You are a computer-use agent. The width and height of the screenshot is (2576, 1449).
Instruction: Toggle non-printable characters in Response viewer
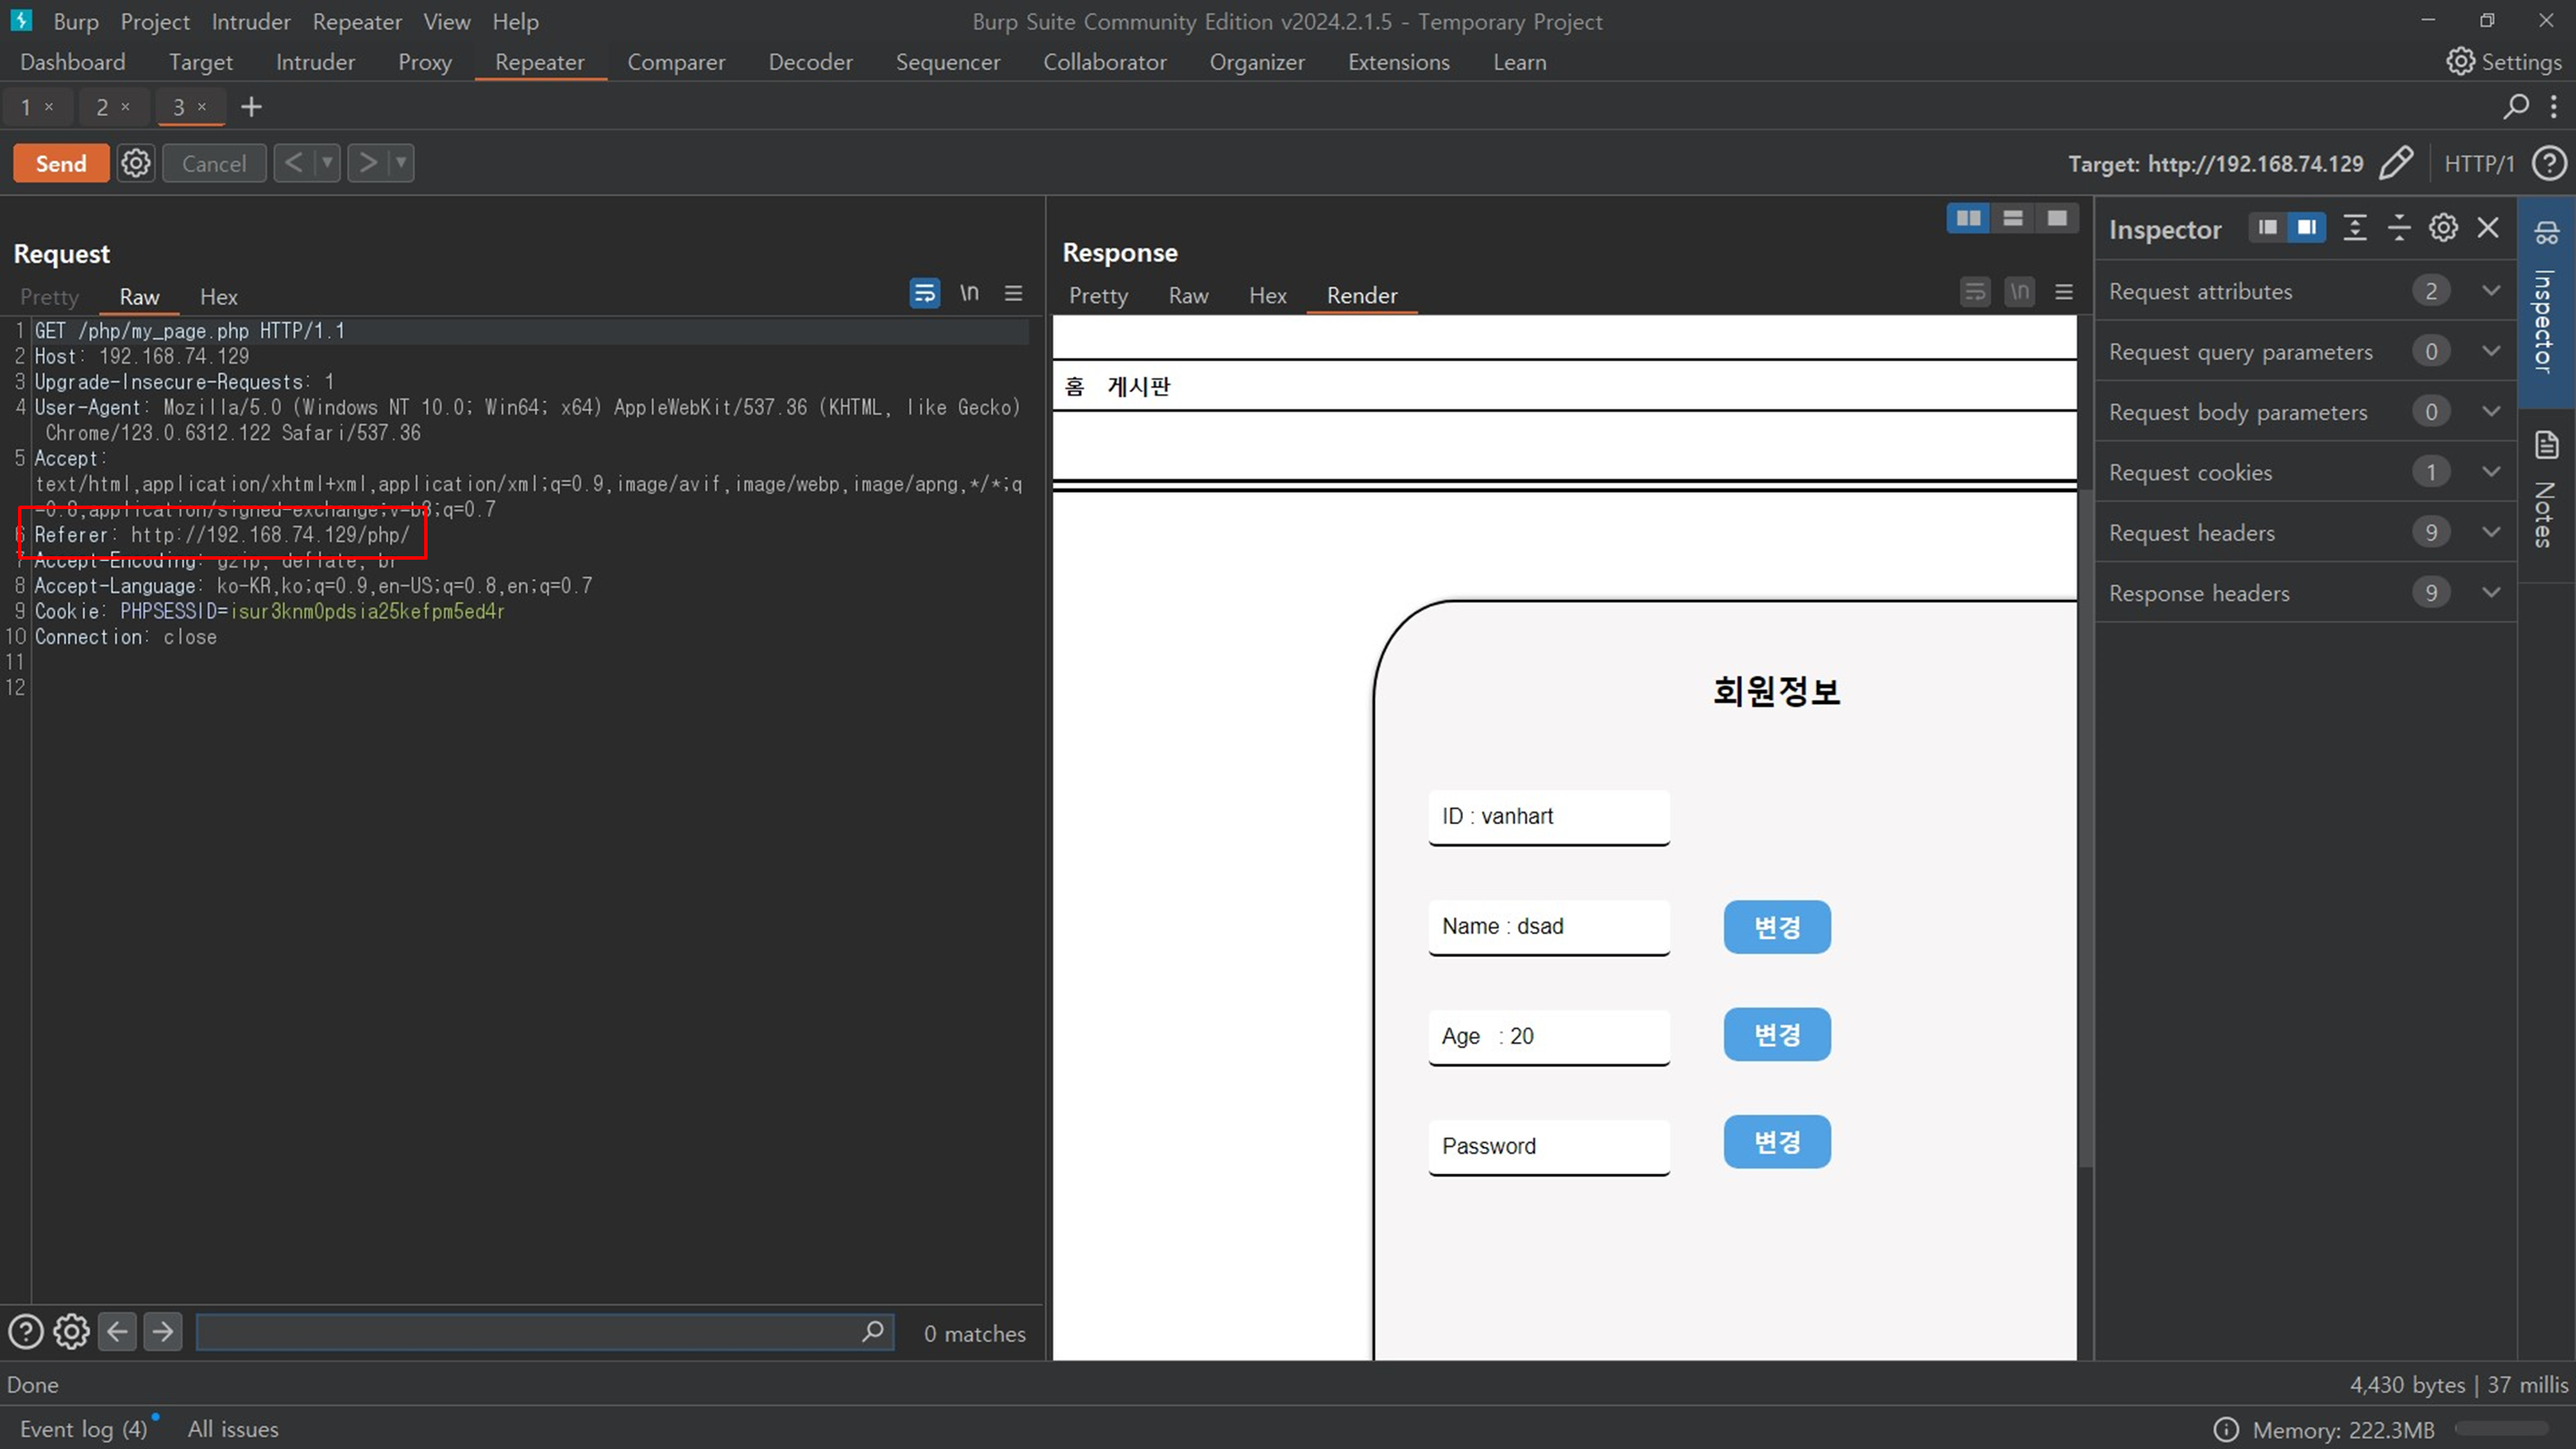pyautogui.click(x=2020, y=292)
